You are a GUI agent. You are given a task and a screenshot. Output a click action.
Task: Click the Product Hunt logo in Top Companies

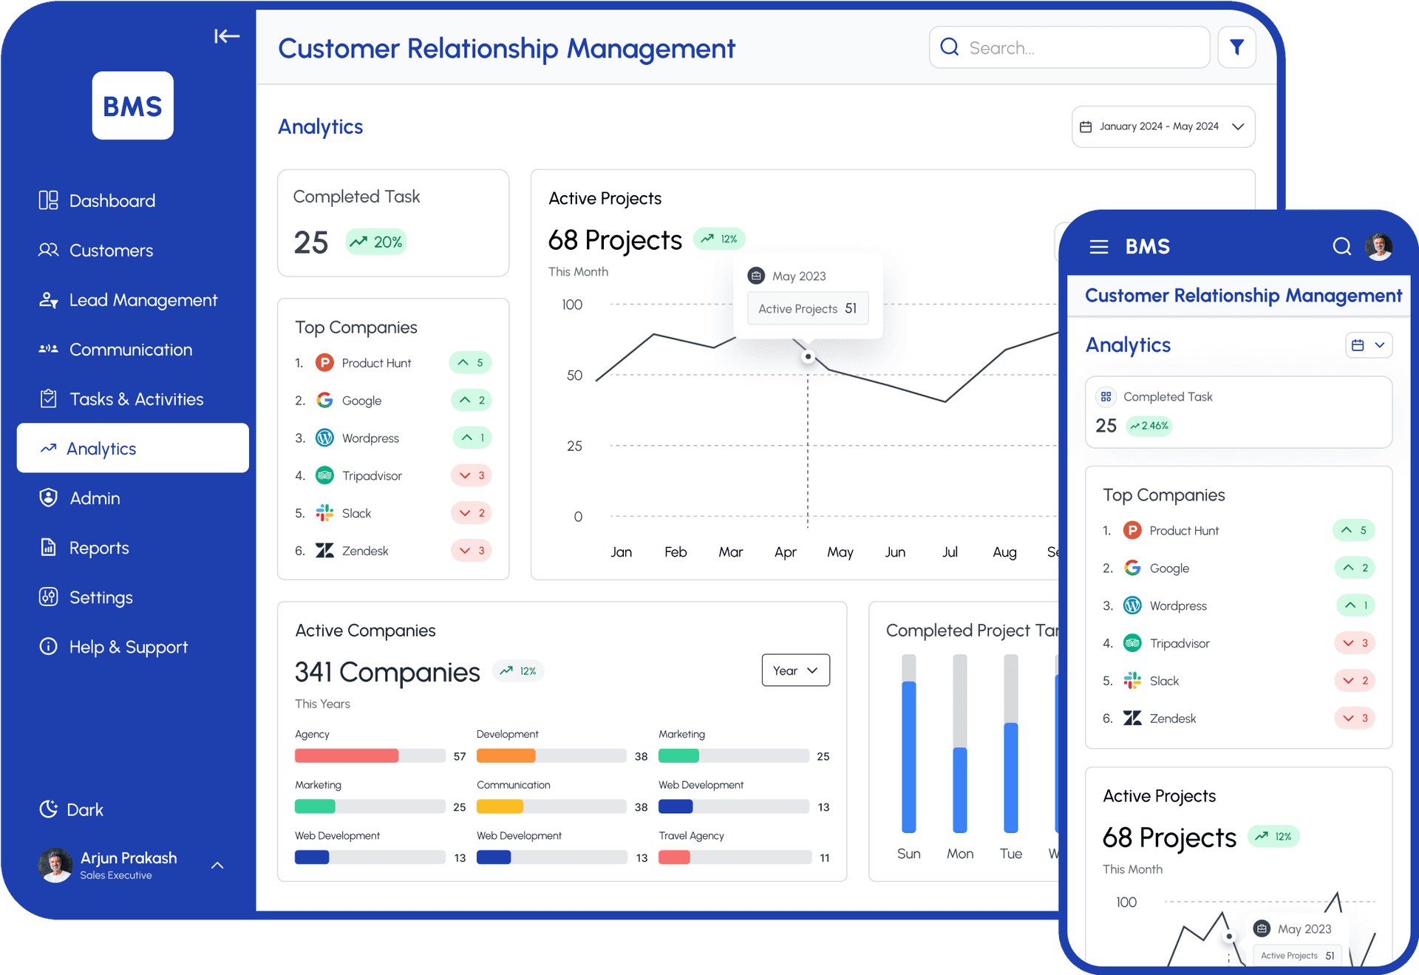(x=324, y=363)
